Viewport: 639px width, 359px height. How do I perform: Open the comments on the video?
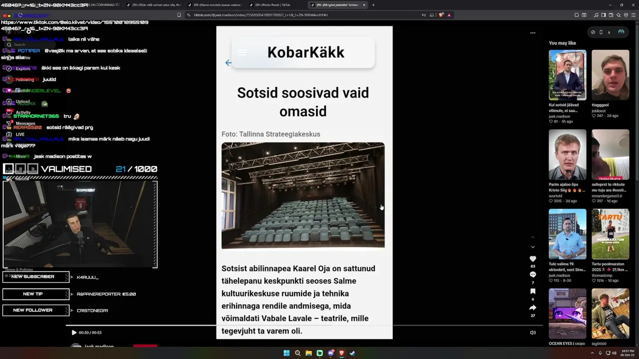point(533,275)
